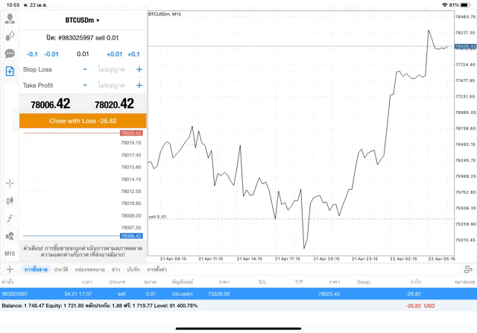477x333 pixels.
Task: Open the chart objects shapes icon
Action: [x=10, y=236]
